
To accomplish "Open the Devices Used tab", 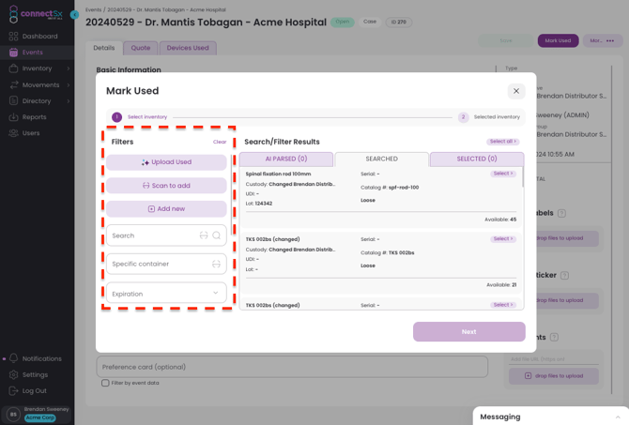I will [188, 48].
